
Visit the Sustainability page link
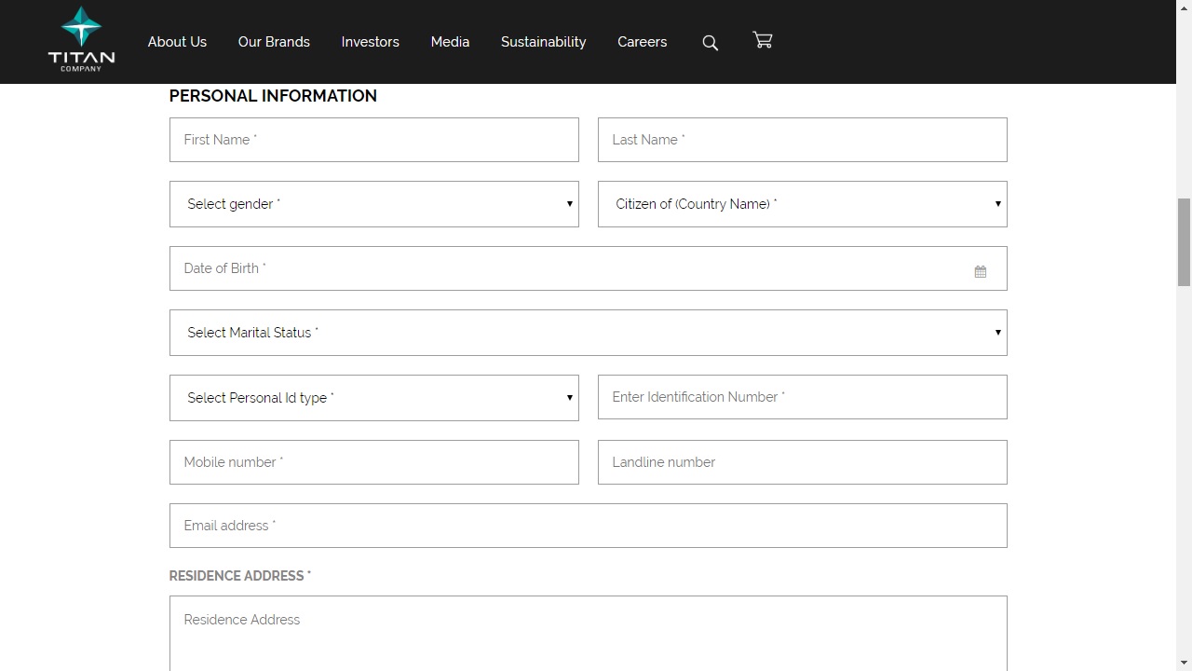tap(543, 42)
